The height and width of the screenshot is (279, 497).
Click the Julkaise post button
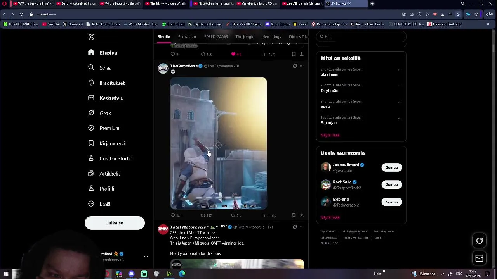[115, 223]
